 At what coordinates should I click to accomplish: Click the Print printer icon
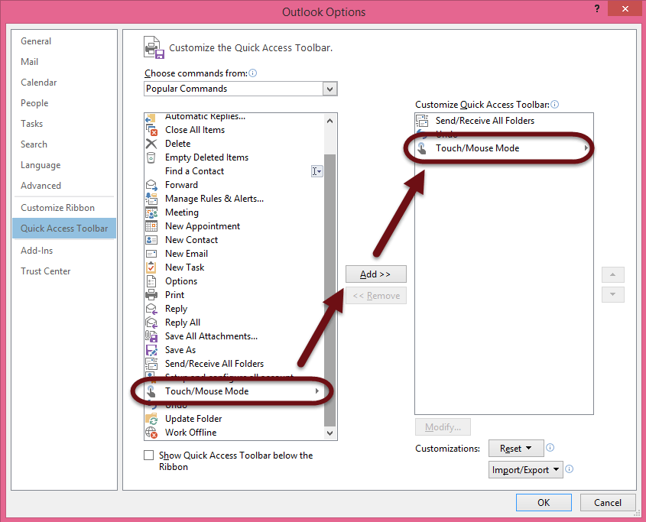click(151, 295)
